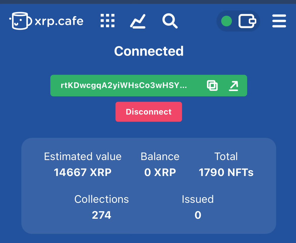Click the Total label

coord(226,157)
